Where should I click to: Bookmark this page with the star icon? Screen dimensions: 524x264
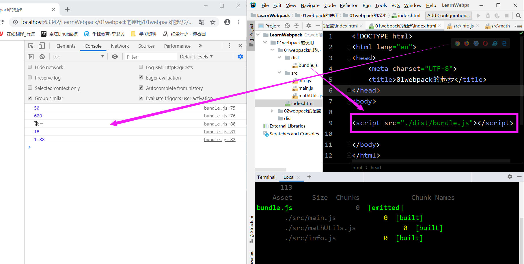coord(213,22)
